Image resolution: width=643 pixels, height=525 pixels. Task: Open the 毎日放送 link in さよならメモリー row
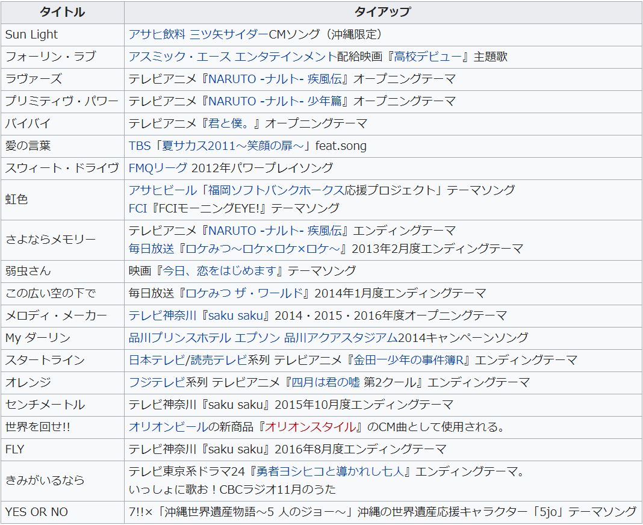151,249
